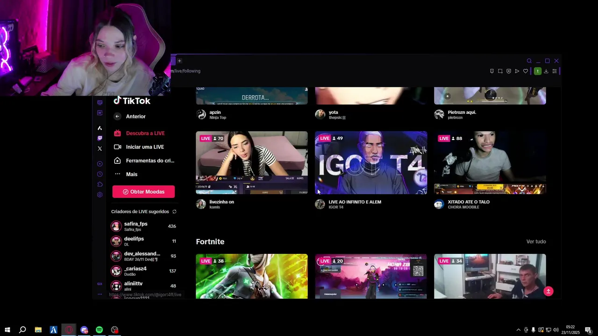The height and width of the screenshot is (336, 598).
Task: Click the pin icon in browser toolbar
Action: click(491, 71)
